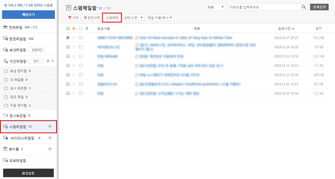Sort by 보낸사람 column header

tap(103, 29)
